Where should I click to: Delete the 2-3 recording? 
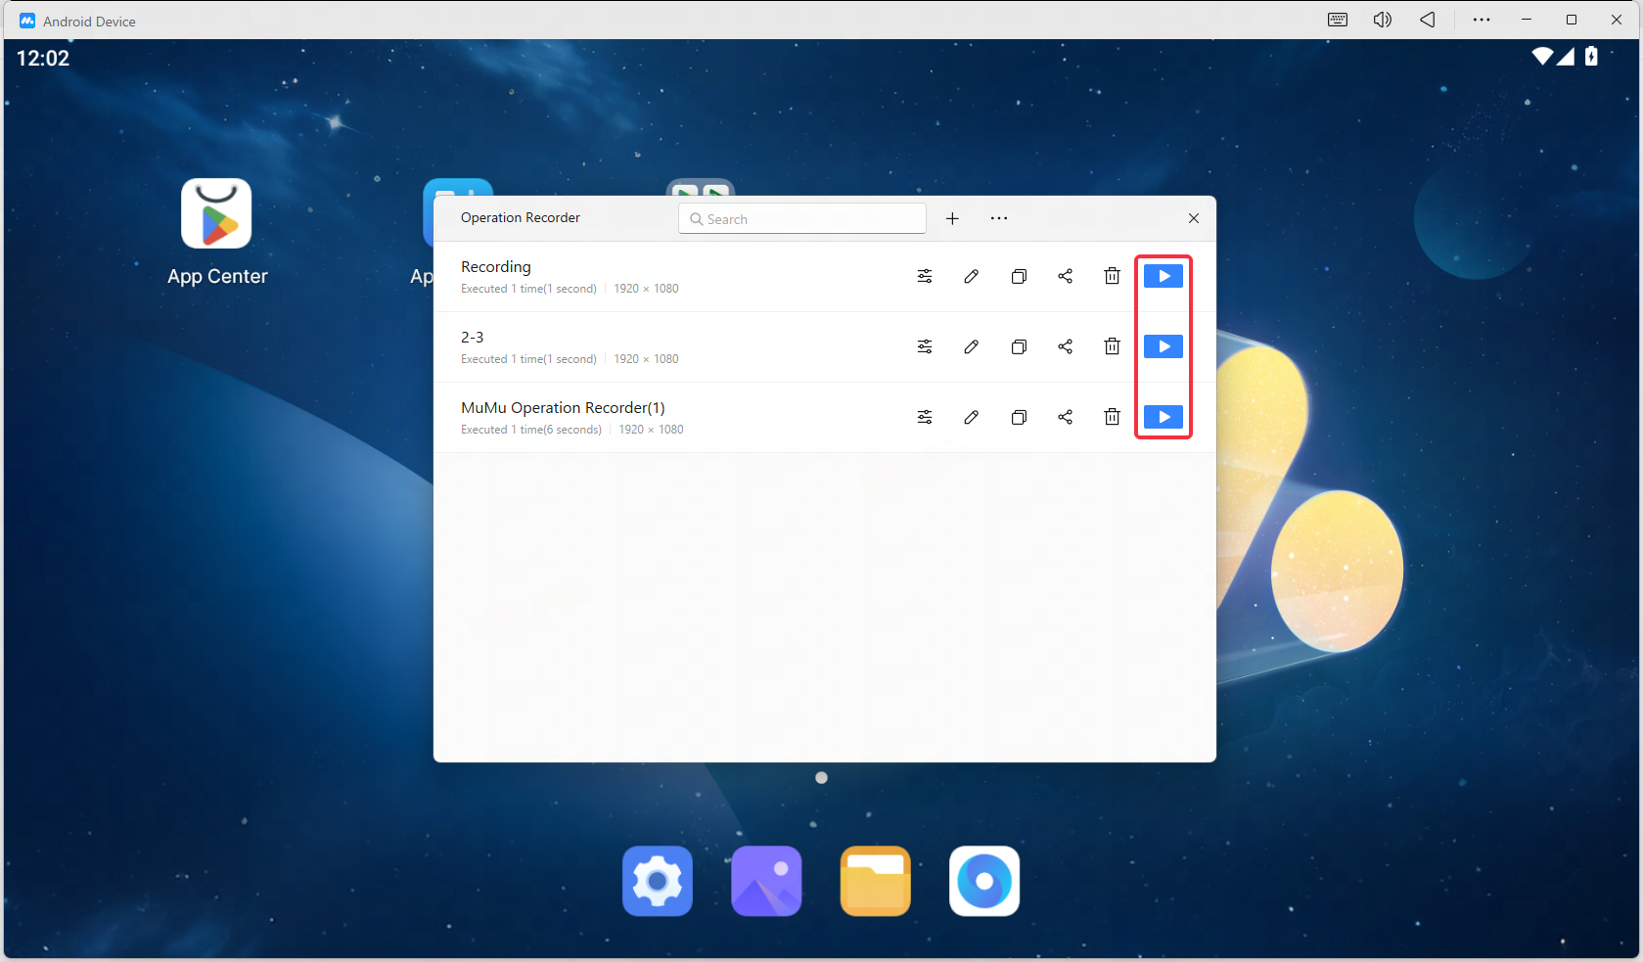[1112, 346]
